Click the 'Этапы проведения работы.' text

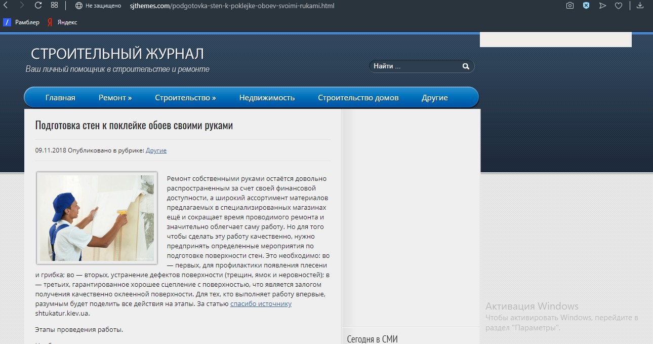click(x=79, y=330)
